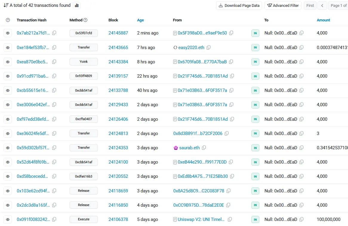Copy transaction hash 0xea870e0bc5

[x=54, y=62]
